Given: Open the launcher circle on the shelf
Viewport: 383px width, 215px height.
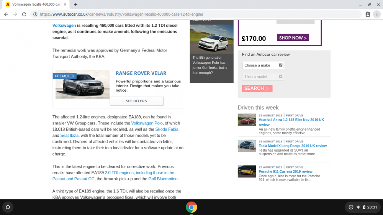Looking at the screenshot, I should 8,207.
